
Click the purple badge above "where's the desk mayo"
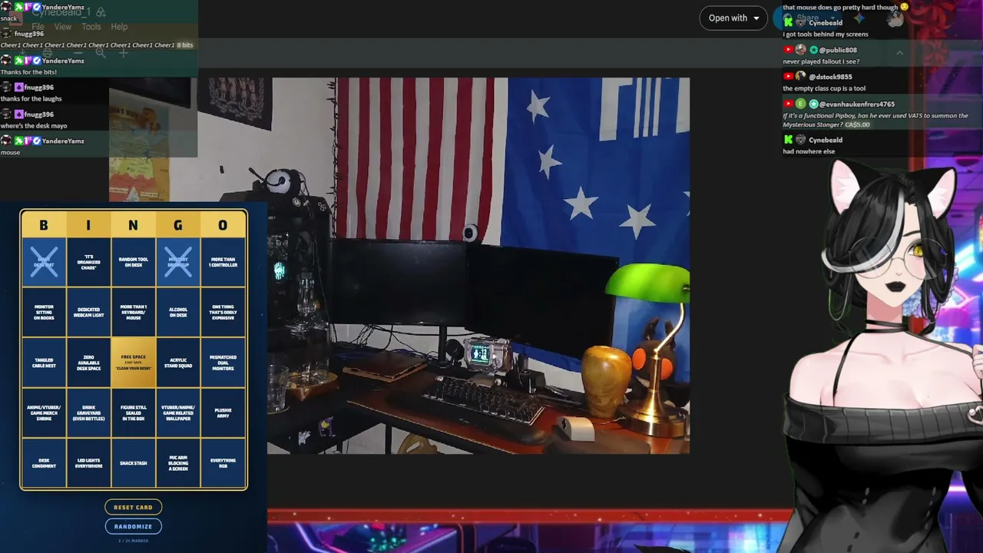click(18, 114)
